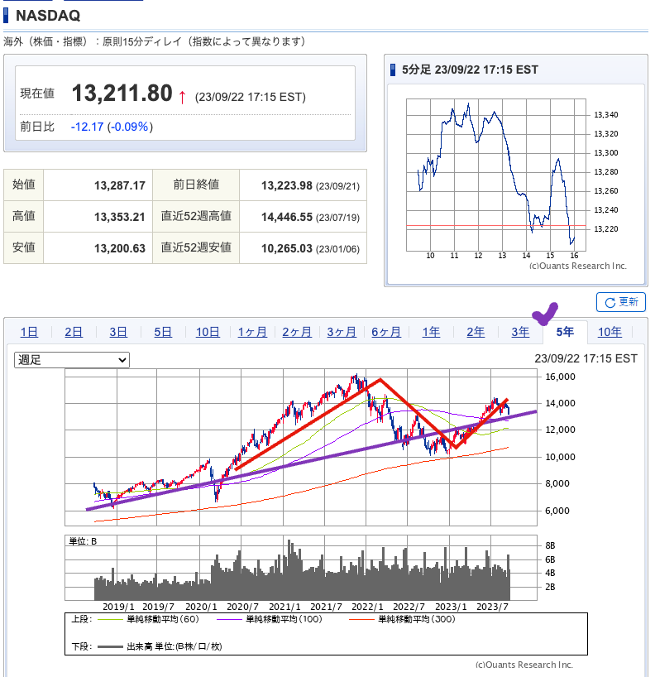The image size is (655, 677).
Task: Click the 単純移動平均(60) legend entry
Action: click(x=148, y=619)
